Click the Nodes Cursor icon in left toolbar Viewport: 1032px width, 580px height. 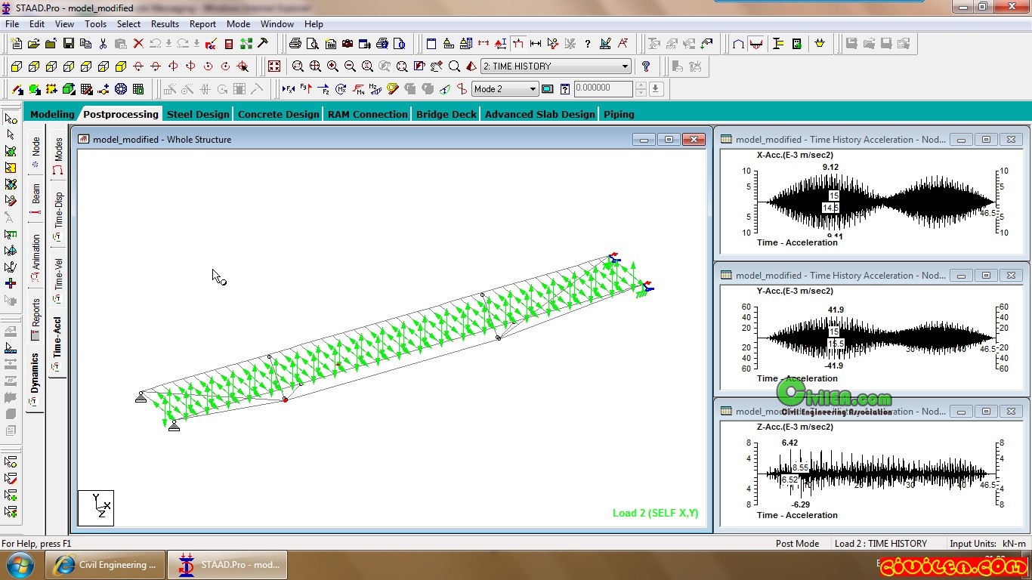[x=11, y=119]
